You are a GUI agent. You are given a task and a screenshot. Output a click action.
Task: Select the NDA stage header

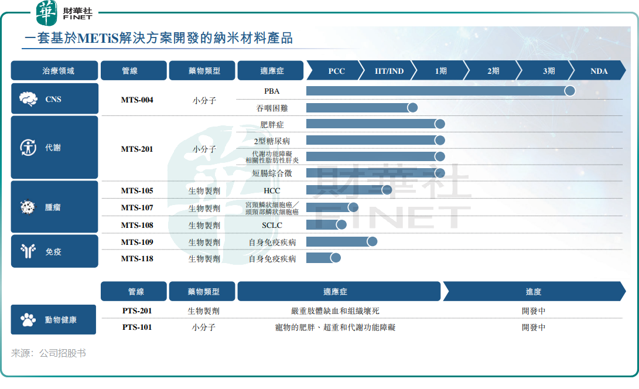[599, 71]
